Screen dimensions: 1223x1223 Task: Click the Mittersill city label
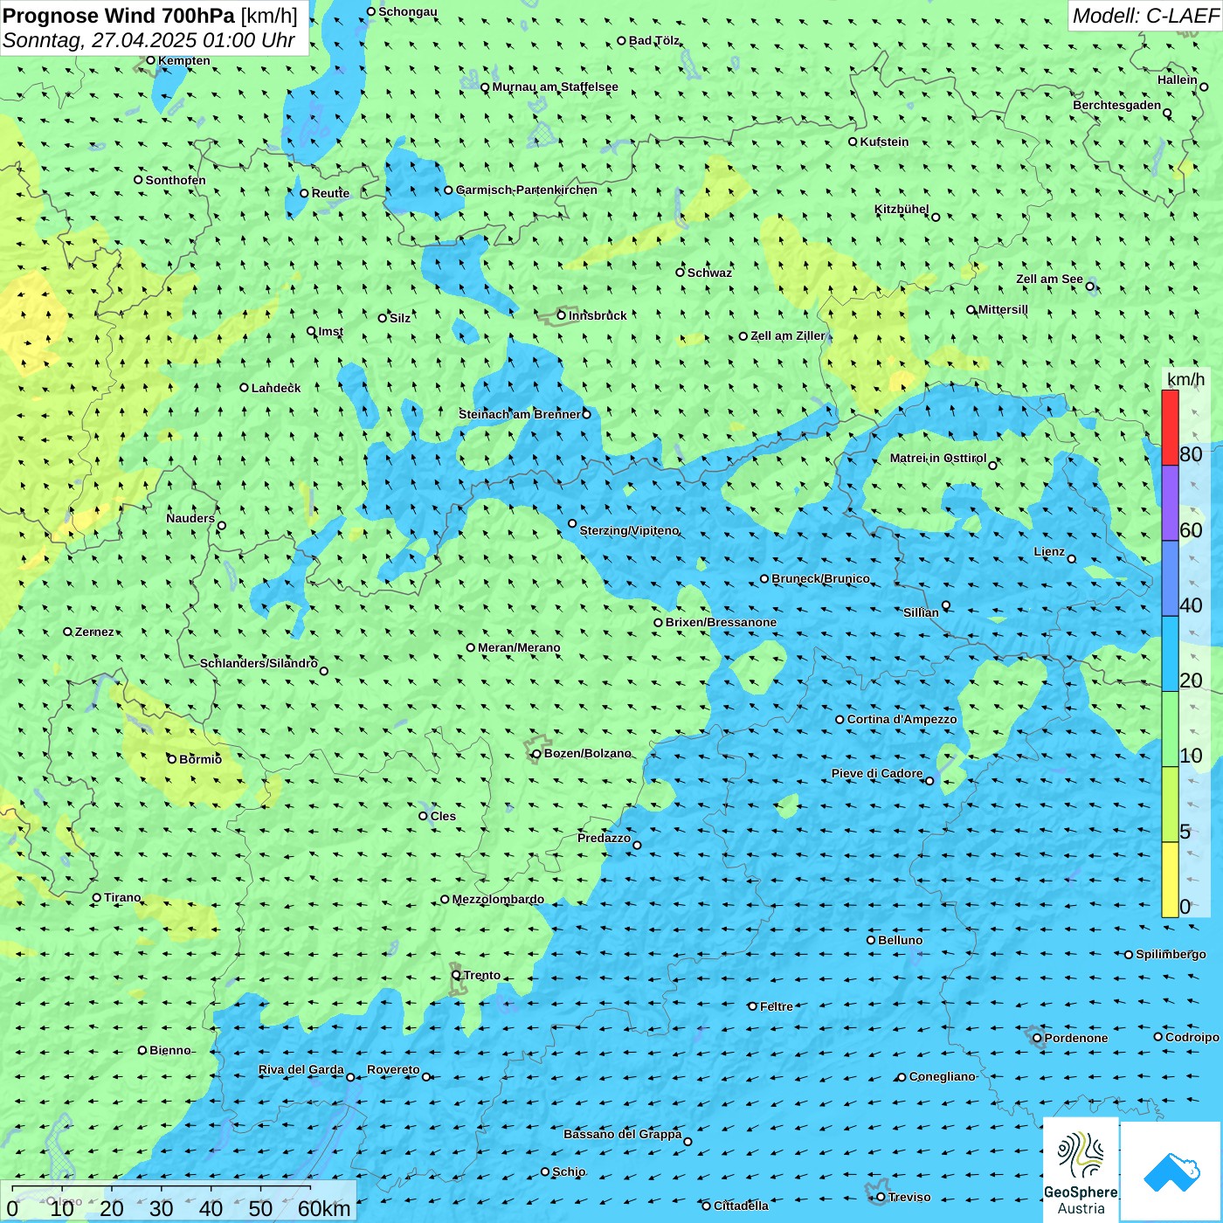coord(1003,309)
